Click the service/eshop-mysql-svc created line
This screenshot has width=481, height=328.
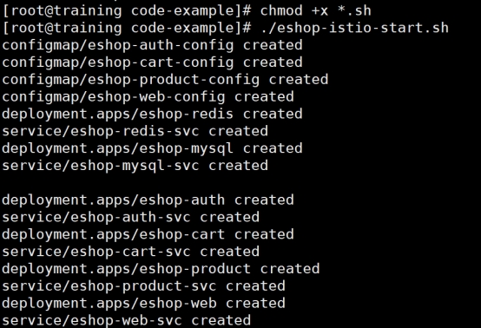coord(135,166)
